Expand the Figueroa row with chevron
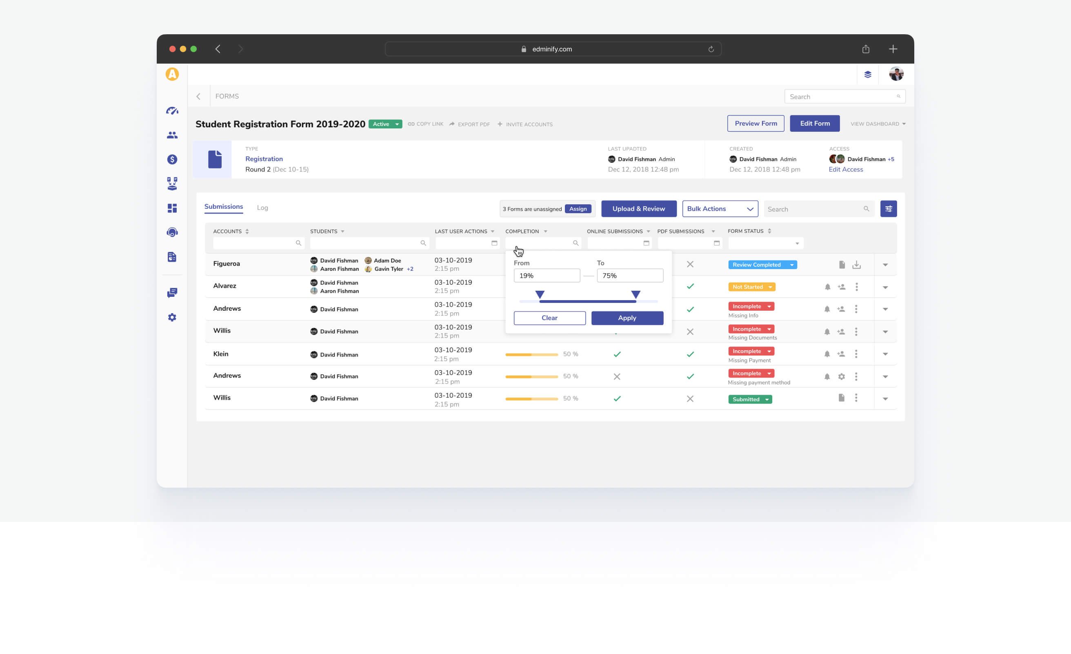The width and height of the screenshot is (1071, 654). tap(885, 265)
